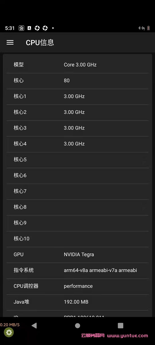Select the empty 核心7 row
Screen dimensions: 155x345
click(78, 191)
